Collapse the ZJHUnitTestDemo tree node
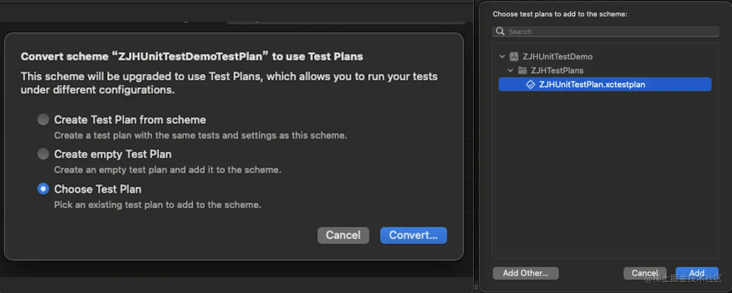The width and height of the screenshot is (732, 293). [502, 56]
